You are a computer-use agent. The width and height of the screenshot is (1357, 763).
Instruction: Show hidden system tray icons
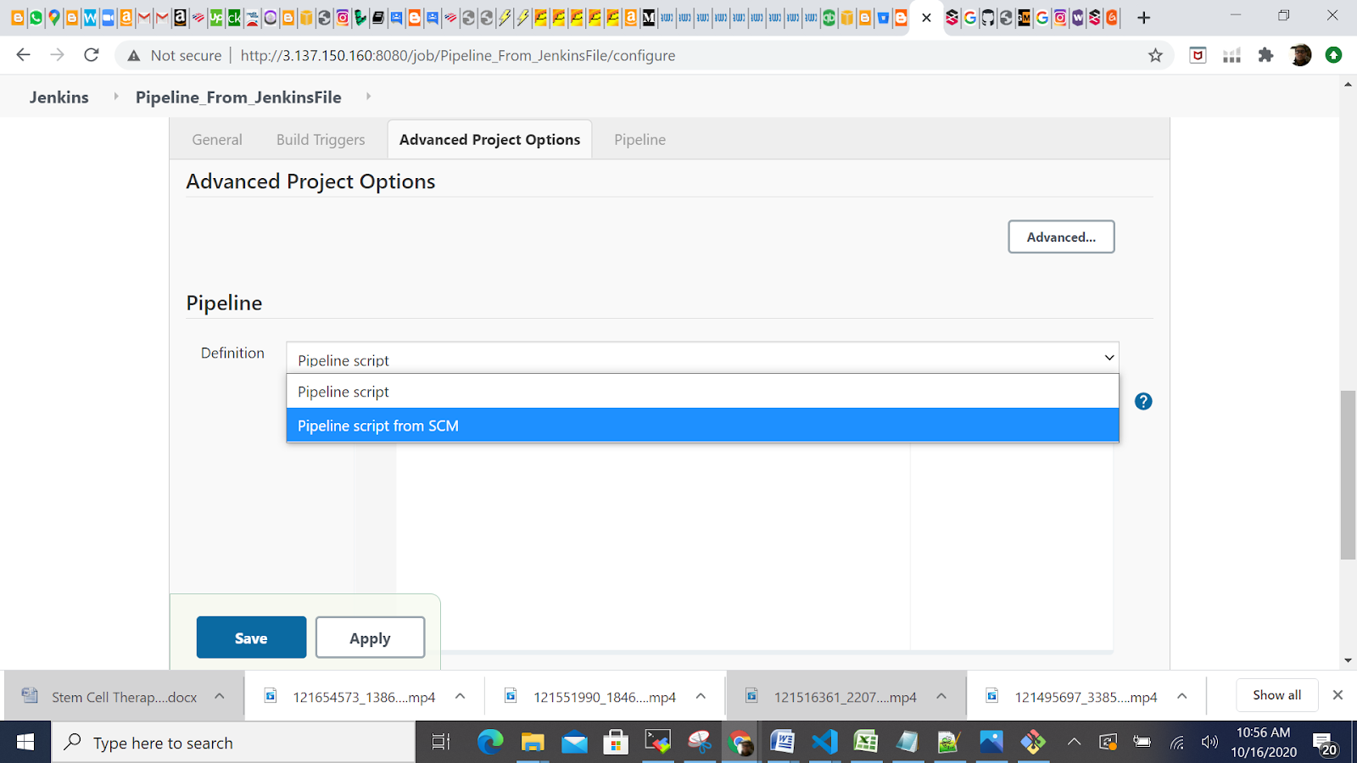[x=1074, y=743]
